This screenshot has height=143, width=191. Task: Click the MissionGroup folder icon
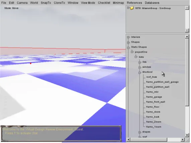(x=132, y=8)
